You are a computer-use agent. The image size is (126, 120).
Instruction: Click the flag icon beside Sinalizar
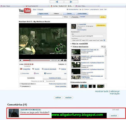point(60,69)
